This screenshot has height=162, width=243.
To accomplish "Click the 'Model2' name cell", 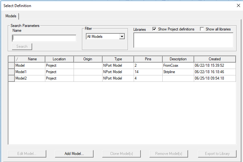I will tap(30, 78).
